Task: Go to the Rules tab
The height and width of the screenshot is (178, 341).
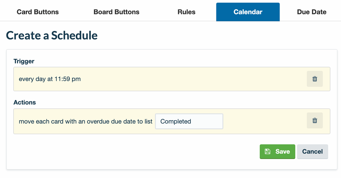Action: pyautogui.click(x=186, y=12)
